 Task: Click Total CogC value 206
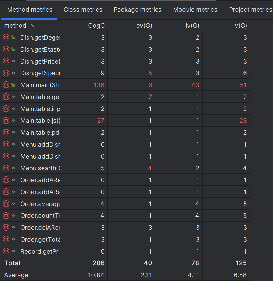click(98, 263)
